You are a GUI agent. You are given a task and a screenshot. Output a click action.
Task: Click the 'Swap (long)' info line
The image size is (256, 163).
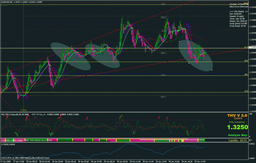237,26
